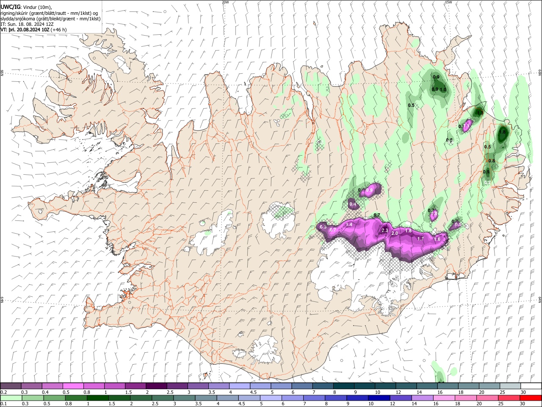Select the dark teal 8 swatch in the upper legend row
This screenshot has height=407, width=542.
[343, 386]
